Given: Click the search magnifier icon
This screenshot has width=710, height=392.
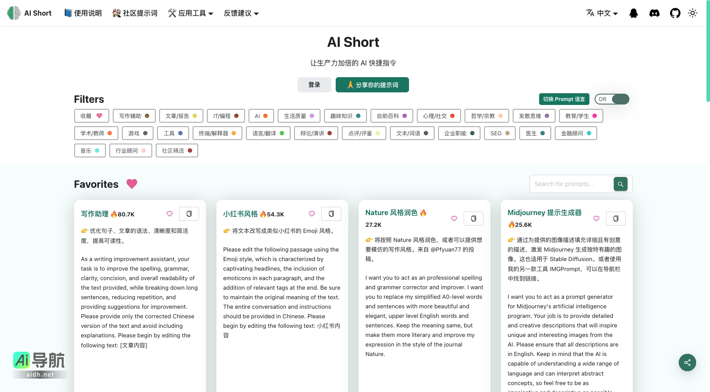Looking at the screenshot, I should (620, 184).
